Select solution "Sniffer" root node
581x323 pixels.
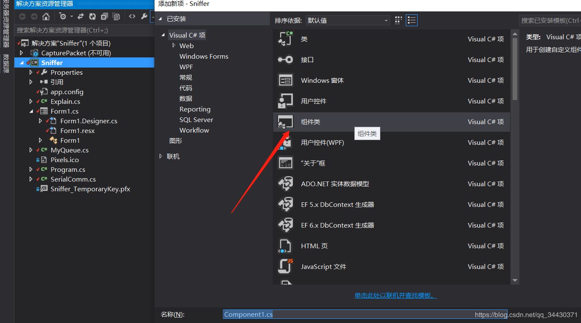71,43
